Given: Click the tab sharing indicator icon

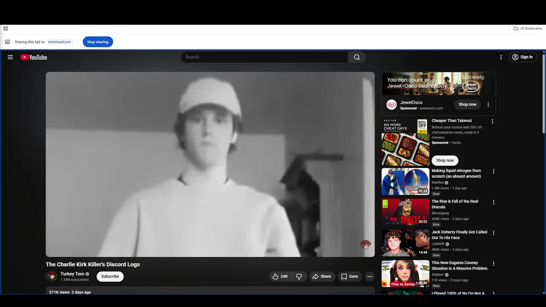Looking at the screenshot, I should click(x=7, y=42).
